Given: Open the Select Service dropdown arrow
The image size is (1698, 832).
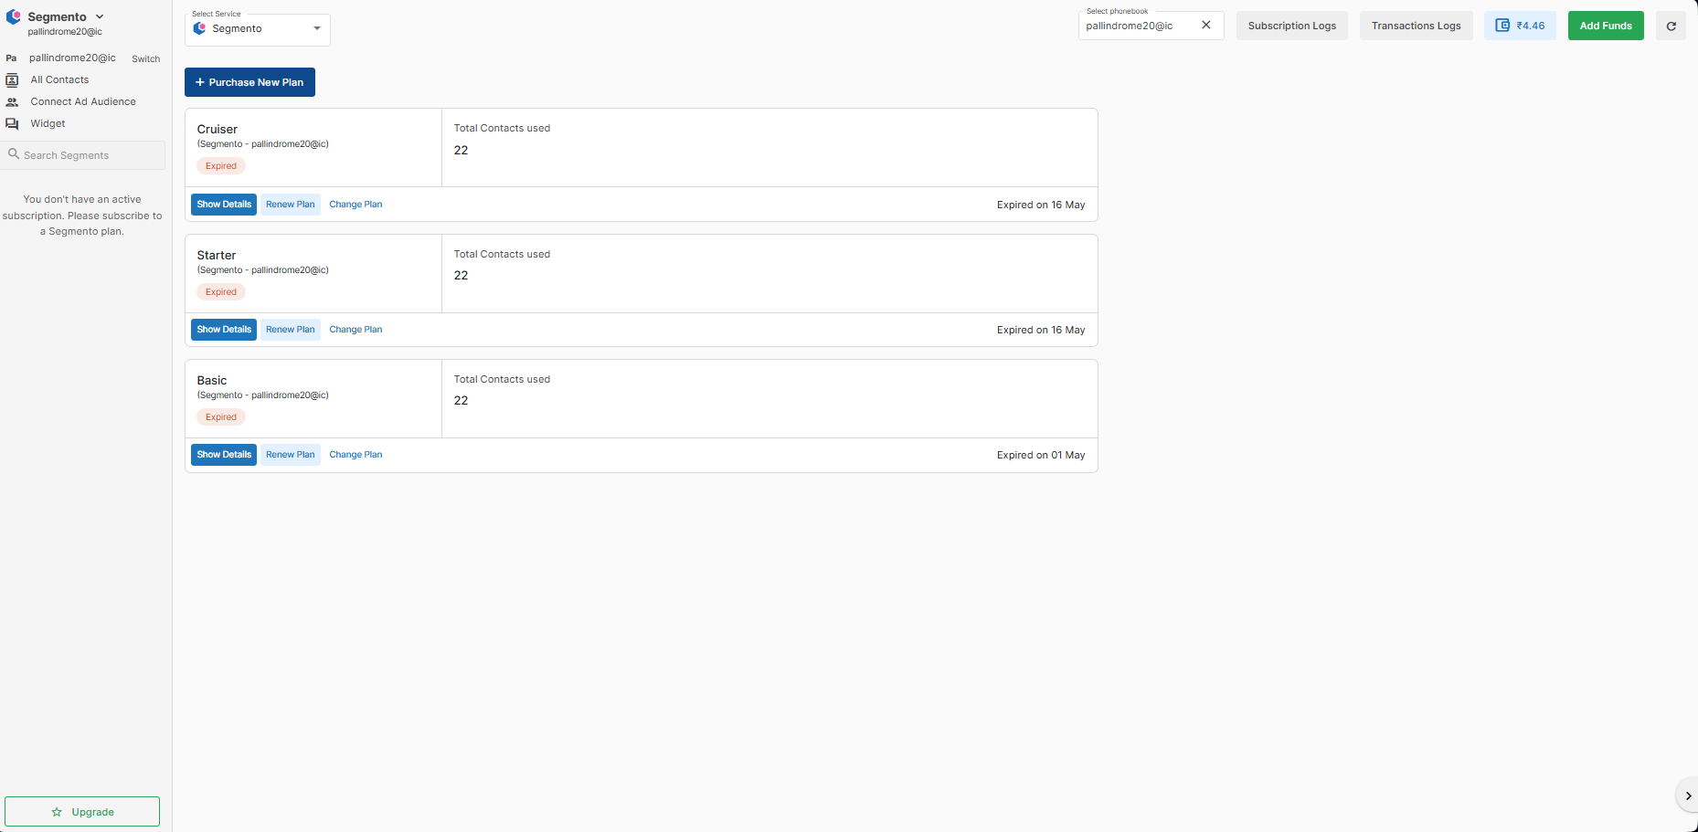Looking at the screenshot, I should coord(317,28).
